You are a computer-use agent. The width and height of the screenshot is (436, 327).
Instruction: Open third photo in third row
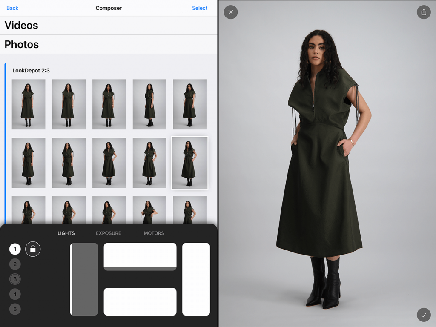coord(109,210)
